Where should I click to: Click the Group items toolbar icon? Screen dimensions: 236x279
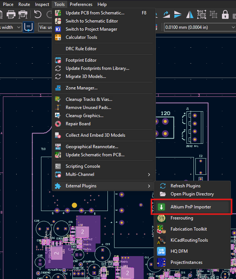pyautogui.click(x=202, y=14)
